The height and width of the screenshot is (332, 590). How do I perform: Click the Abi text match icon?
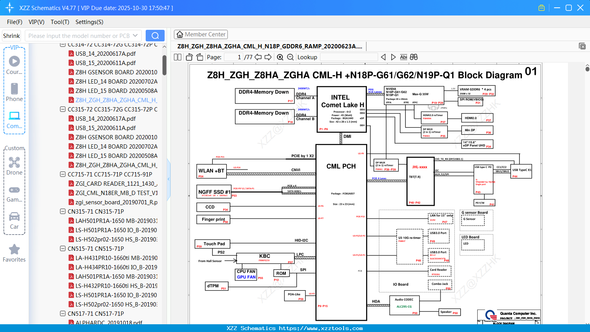[x=404, y=57]
